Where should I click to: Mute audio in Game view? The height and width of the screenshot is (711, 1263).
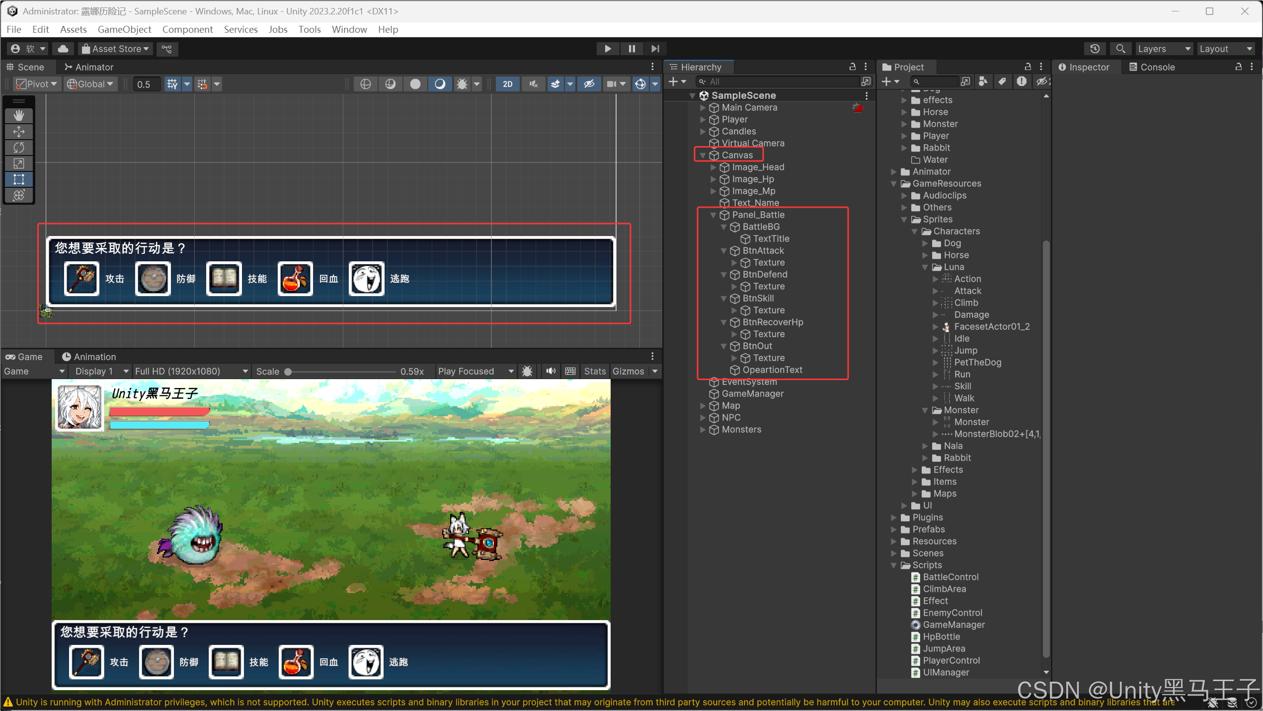pos(551,371)
